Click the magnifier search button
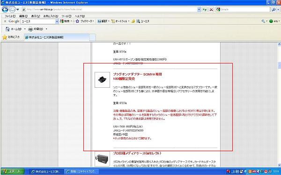 point(274,9)
